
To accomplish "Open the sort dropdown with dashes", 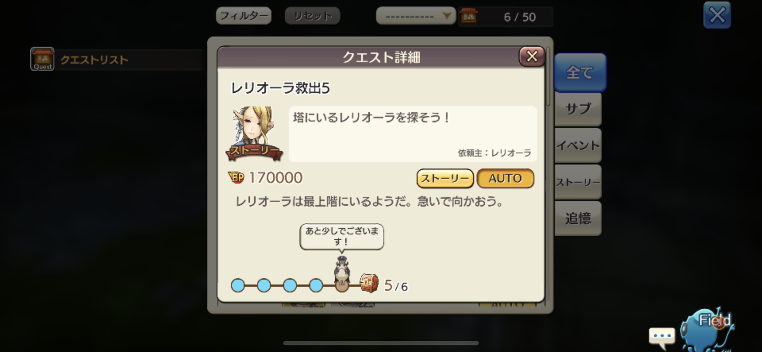I will coord(416,16).
